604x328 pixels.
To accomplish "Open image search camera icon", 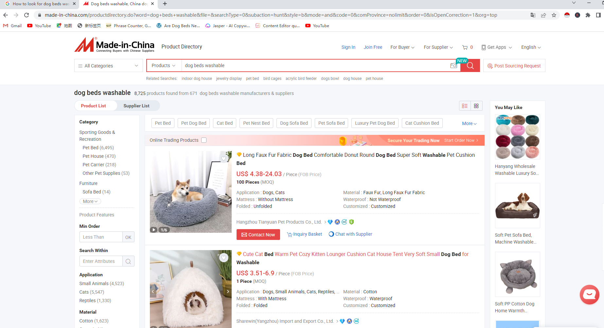I will (453, 66).
